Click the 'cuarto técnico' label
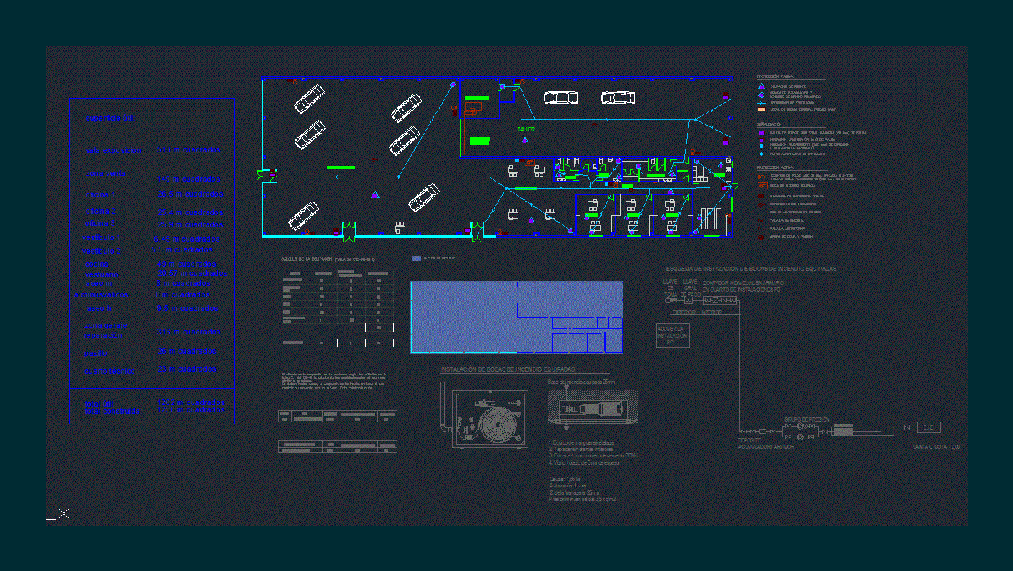This screenshot has width=1013, height=571. [109, 372]
